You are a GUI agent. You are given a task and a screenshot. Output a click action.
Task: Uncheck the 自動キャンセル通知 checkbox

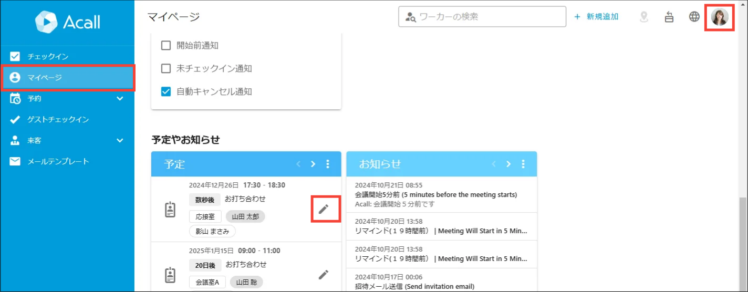166,91
